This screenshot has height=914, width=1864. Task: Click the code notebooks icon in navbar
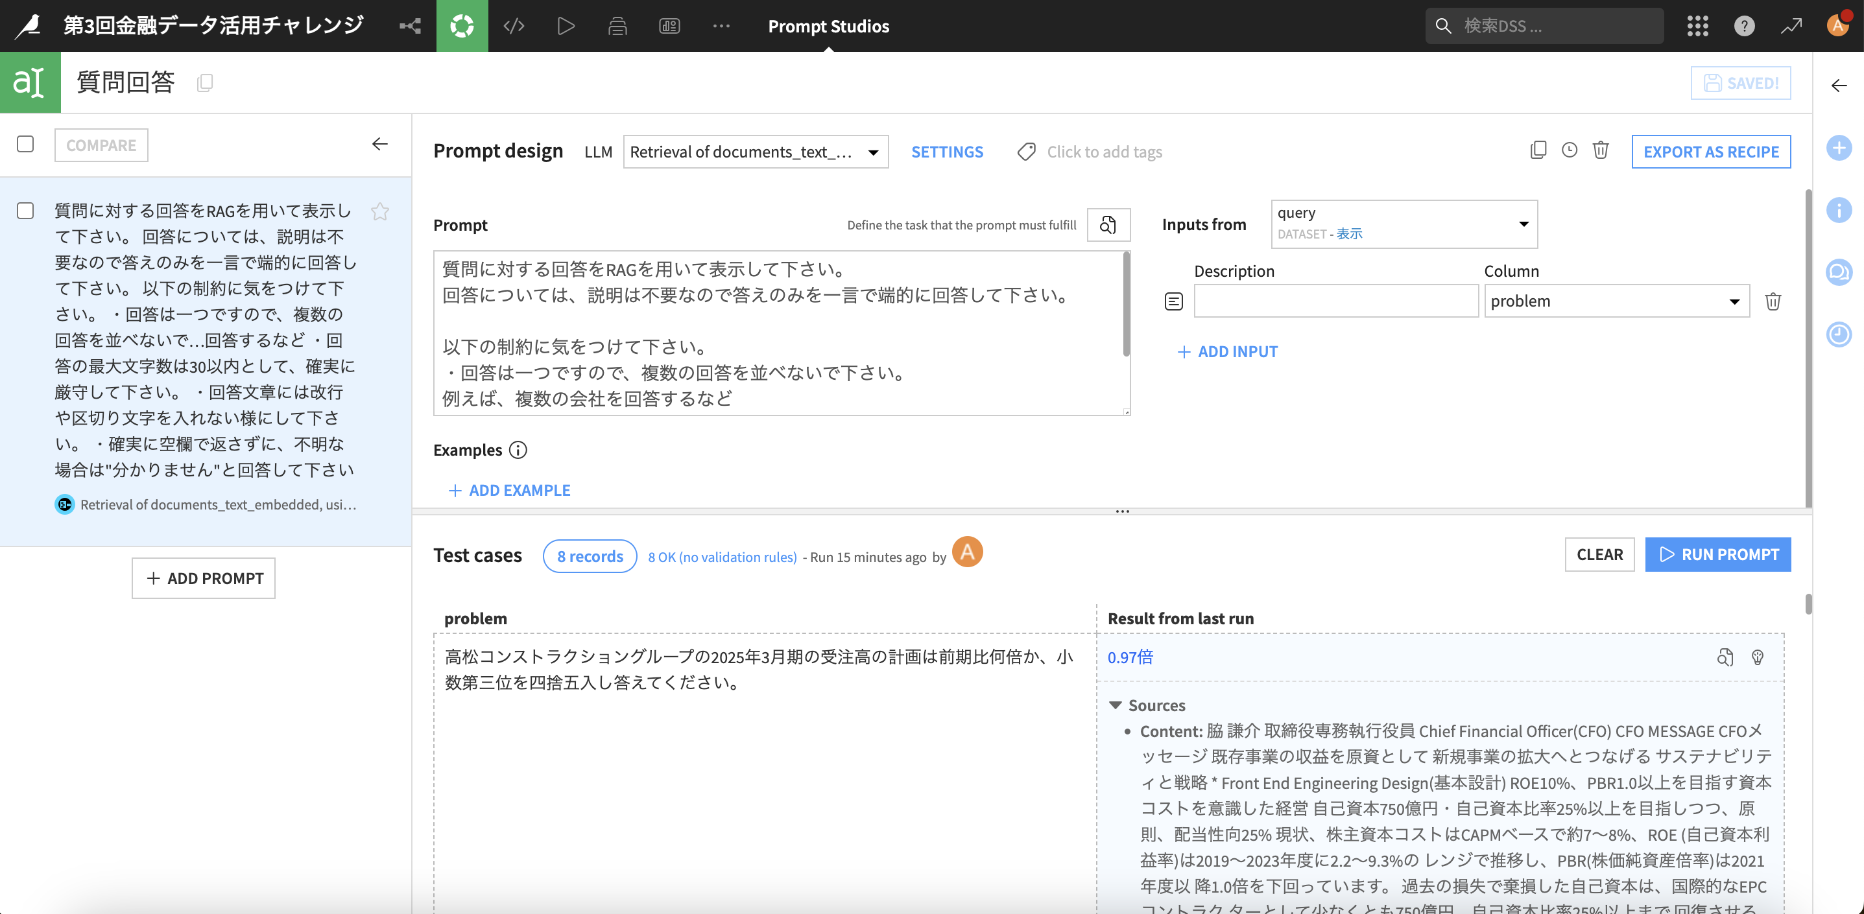(514, 26)
